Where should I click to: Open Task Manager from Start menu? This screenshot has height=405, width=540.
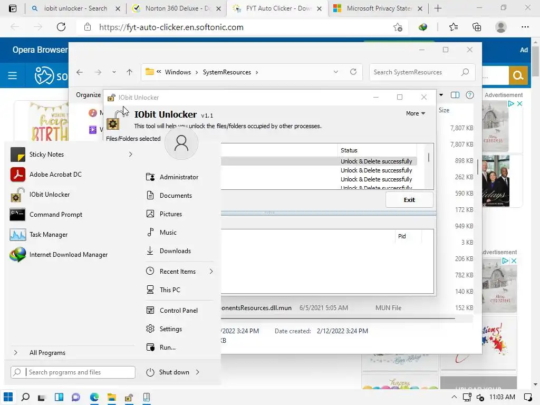click(48, 235)
